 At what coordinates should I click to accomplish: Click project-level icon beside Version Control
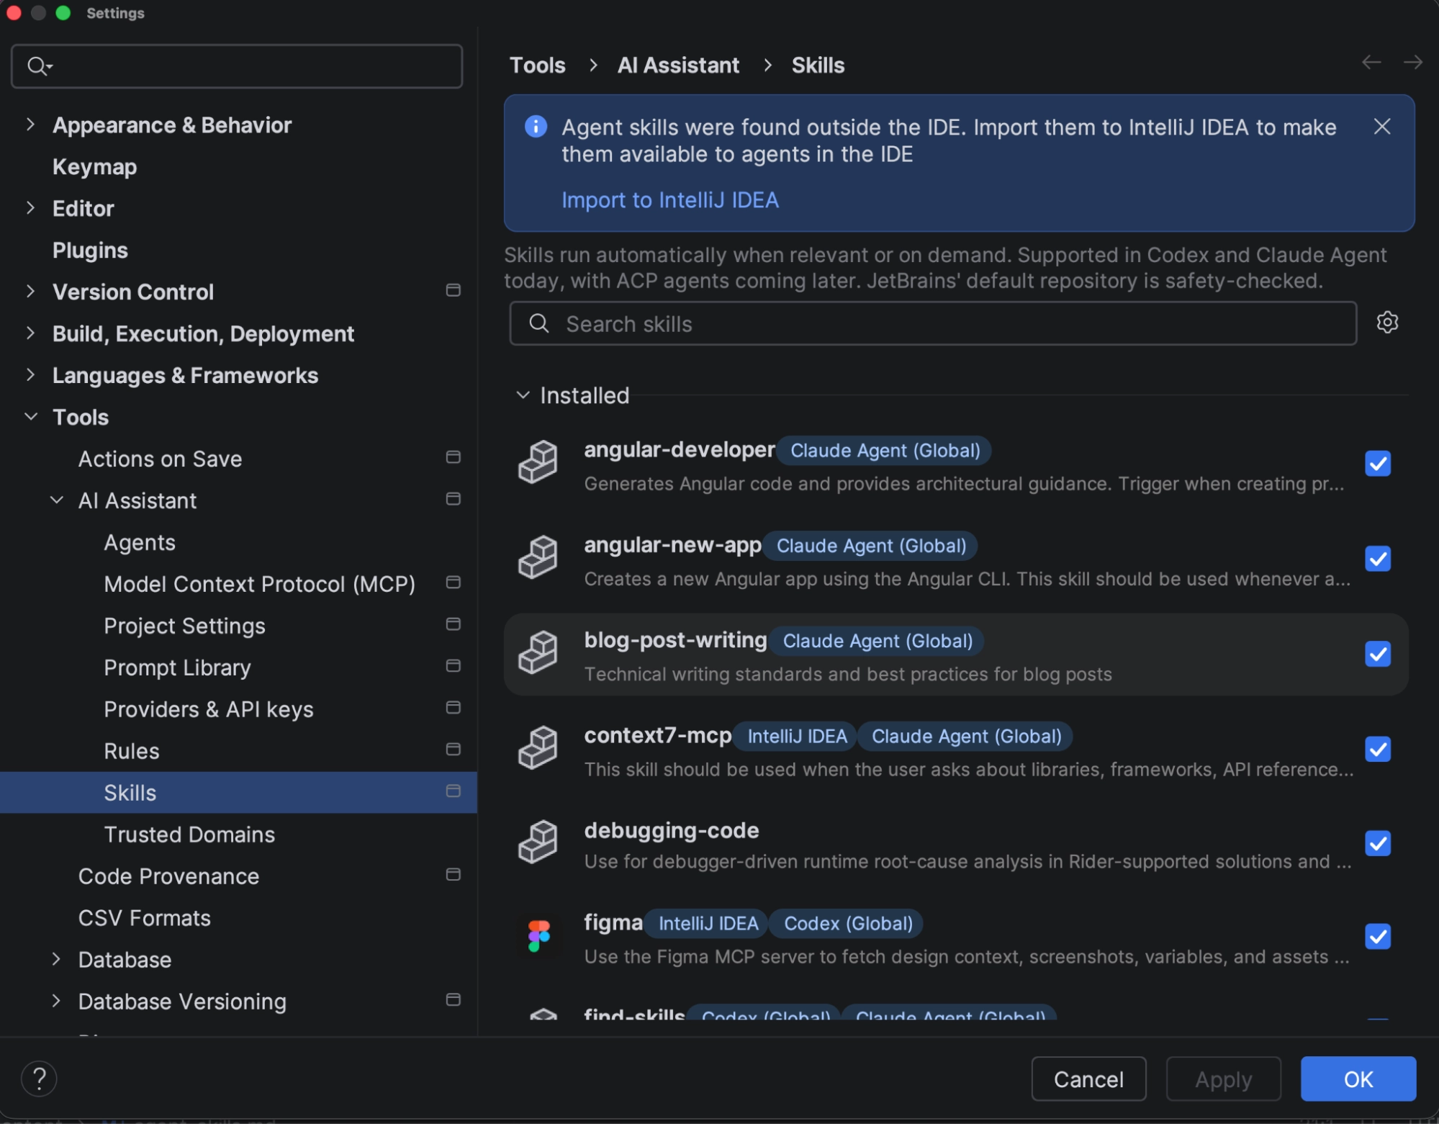click(453, 290)
